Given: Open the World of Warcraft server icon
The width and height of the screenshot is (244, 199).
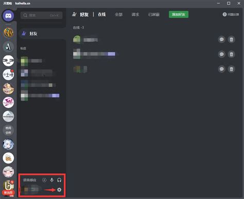Looking at the screenshot, I should (8, 32).
